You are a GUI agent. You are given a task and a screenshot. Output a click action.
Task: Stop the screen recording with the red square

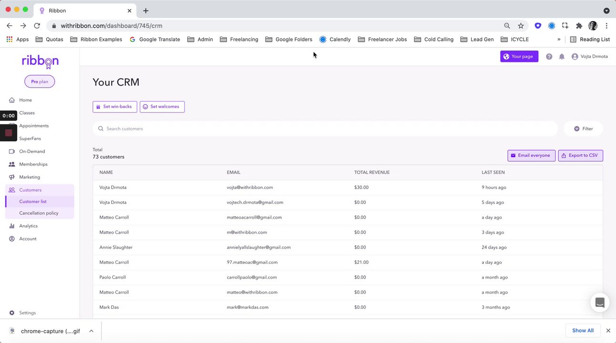point(9,133)
